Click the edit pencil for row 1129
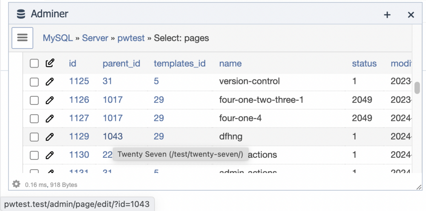The image size is (426, 211). pyautogui.click(x=50, y=136)
